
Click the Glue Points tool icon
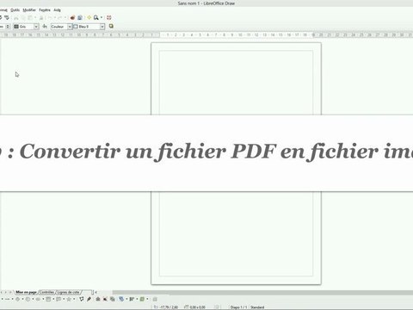point(89,299)
